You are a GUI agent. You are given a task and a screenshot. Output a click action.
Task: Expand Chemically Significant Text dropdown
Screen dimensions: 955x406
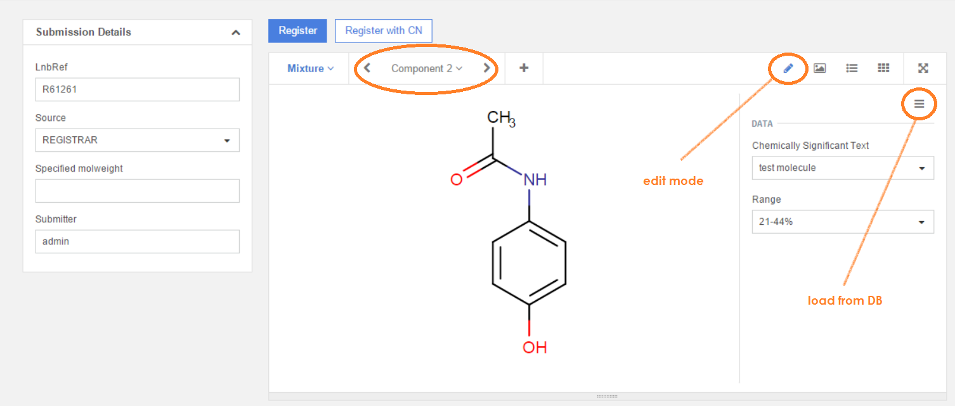click(842, 168)
